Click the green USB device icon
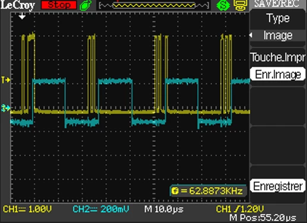307x223 pixels. click(86, 5)
